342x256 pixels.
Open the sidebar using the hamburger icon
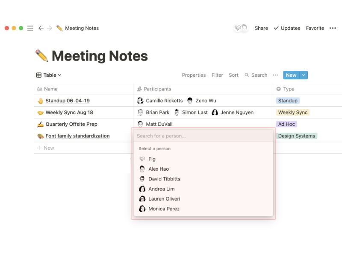(x=30, y=28)
